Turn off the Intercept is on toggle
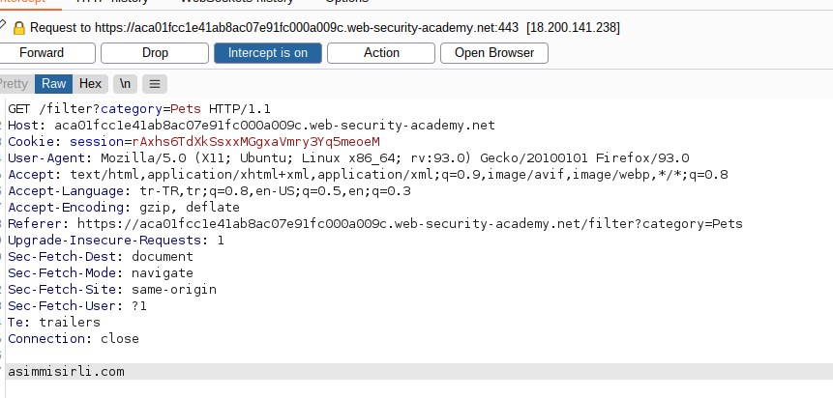 click(268, 53)
